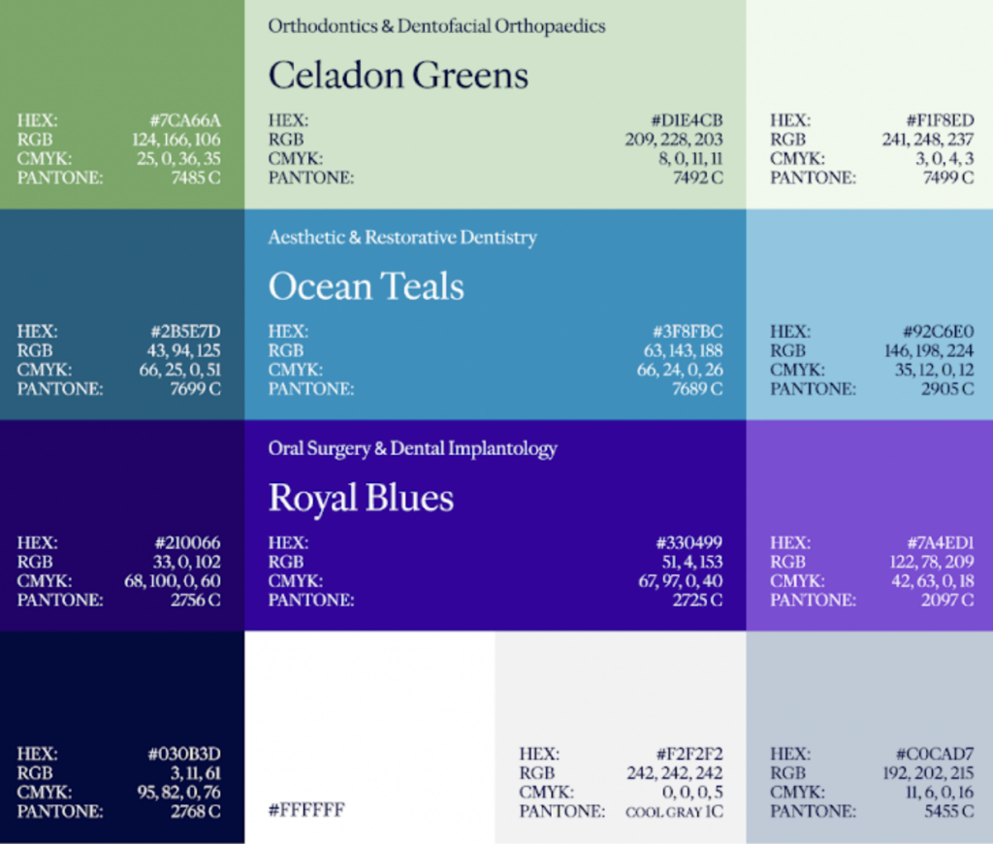Click RGB value 63, 143, 188
The height and width of the screenshot is (844, 993).
point(684,350)
